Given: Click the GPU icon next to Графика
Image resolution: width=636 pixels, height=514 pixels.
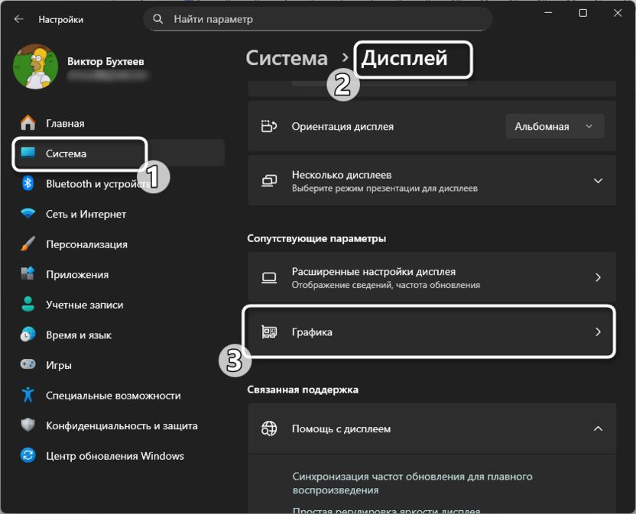Looking at the screenshot, I should (268, 331).
